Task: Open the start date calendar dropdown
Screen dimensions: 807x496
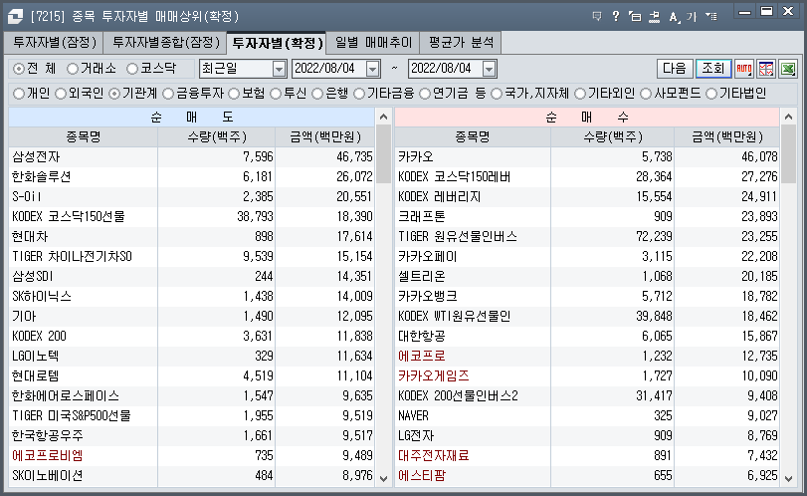Action: [x=372, y=69]
